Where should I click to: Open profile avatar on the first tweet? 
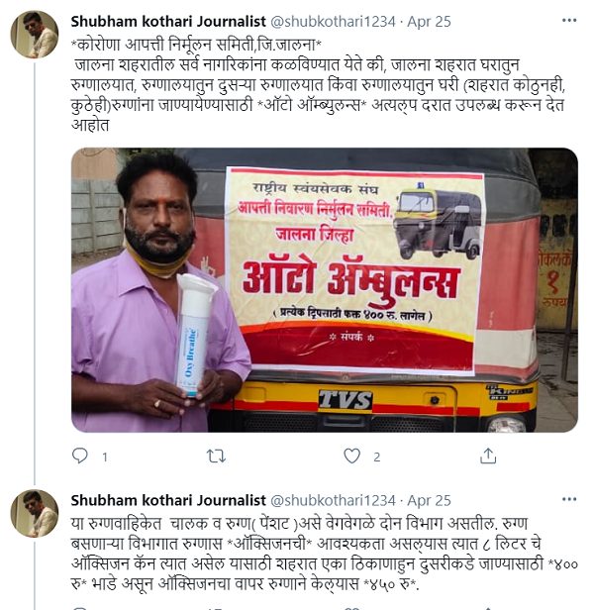pyautogui.click(x=35, y=35)
